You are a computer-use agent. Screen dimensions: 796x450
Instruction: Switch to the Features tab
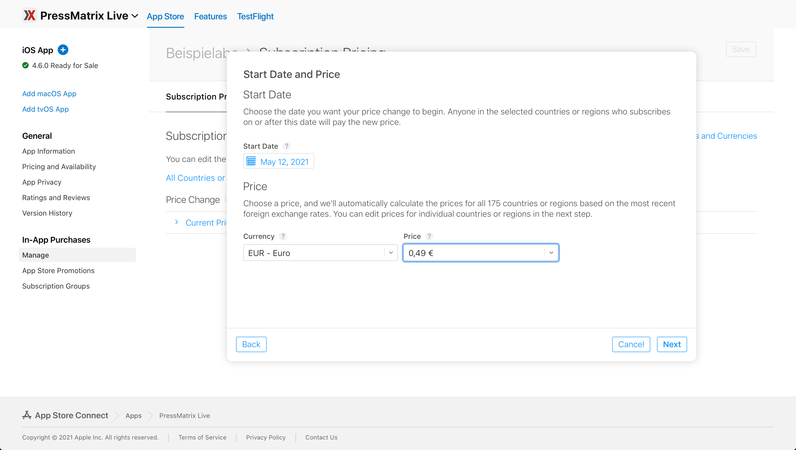coord(210,16)
